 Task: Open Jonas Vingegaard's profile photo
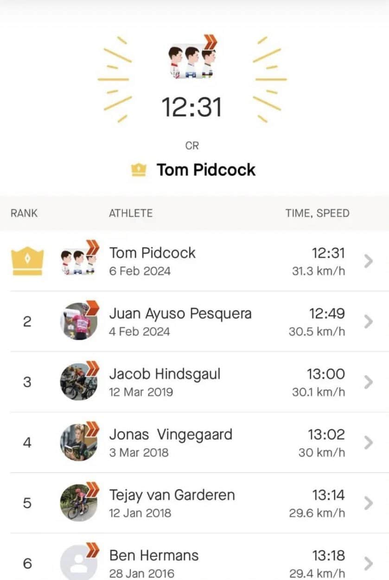tap(79, 442)
